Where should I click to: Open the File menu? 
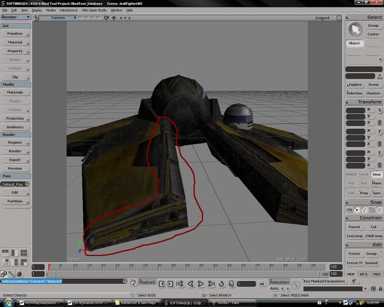4,10
